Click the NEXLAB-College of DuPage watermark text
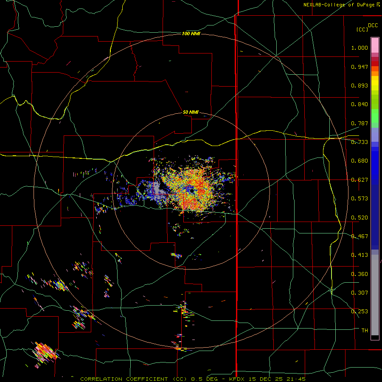Viewport: 382px width, 382px height. point(342,5)
